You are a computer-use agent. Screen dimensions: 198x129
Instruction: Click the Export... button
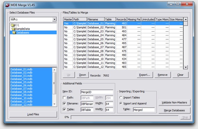coord(145,75)
